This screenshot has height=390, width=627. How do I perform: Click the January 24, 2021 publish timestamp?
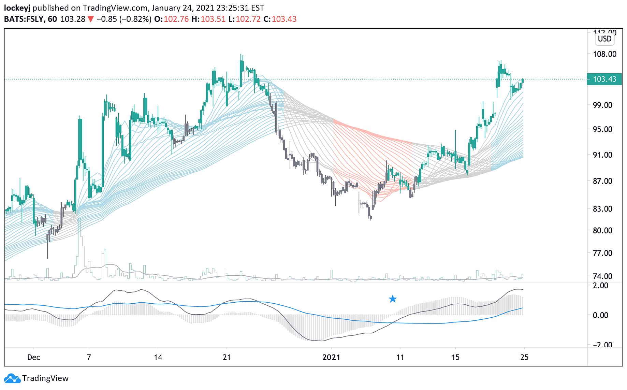point(208,8)
